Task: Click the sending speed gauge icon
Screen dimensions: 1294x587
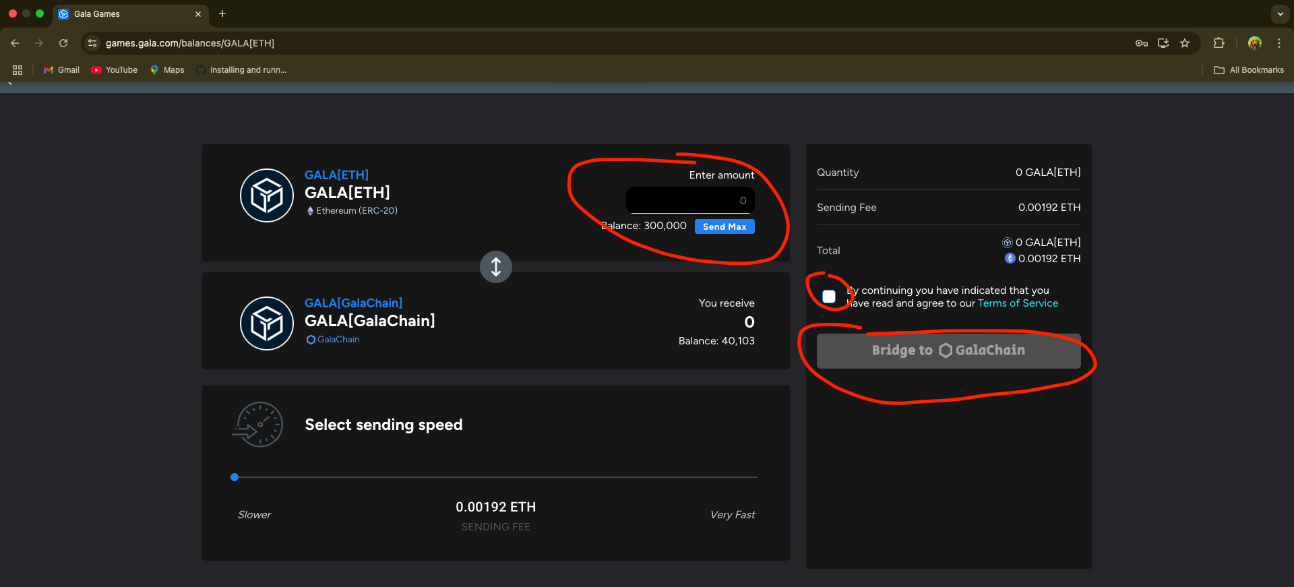Action: (x=258, y=425)
